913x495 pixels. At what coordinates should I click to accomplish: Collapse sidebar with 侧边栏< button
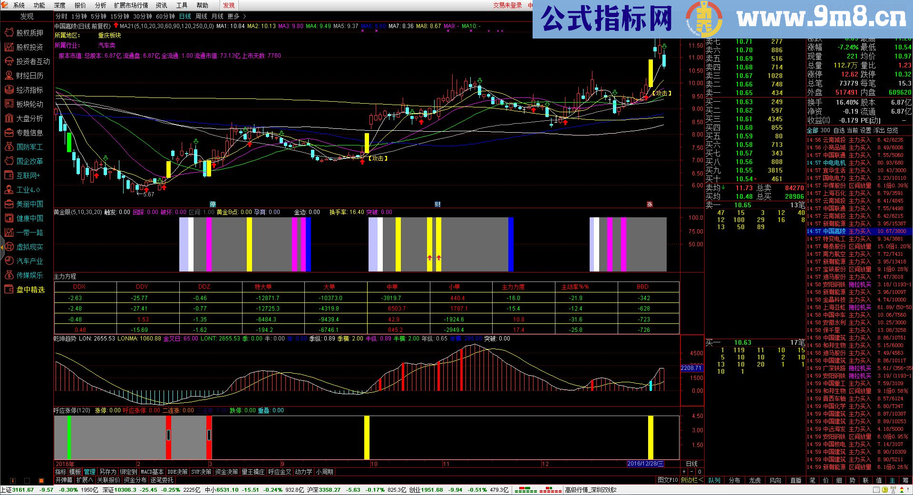(692, 480)
